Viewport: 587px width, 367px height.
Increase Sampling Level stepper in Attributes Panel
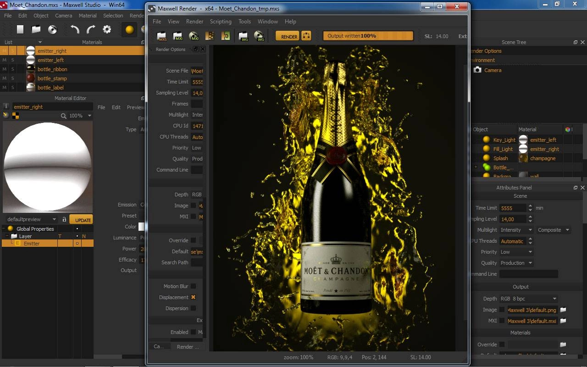point(531,217)
